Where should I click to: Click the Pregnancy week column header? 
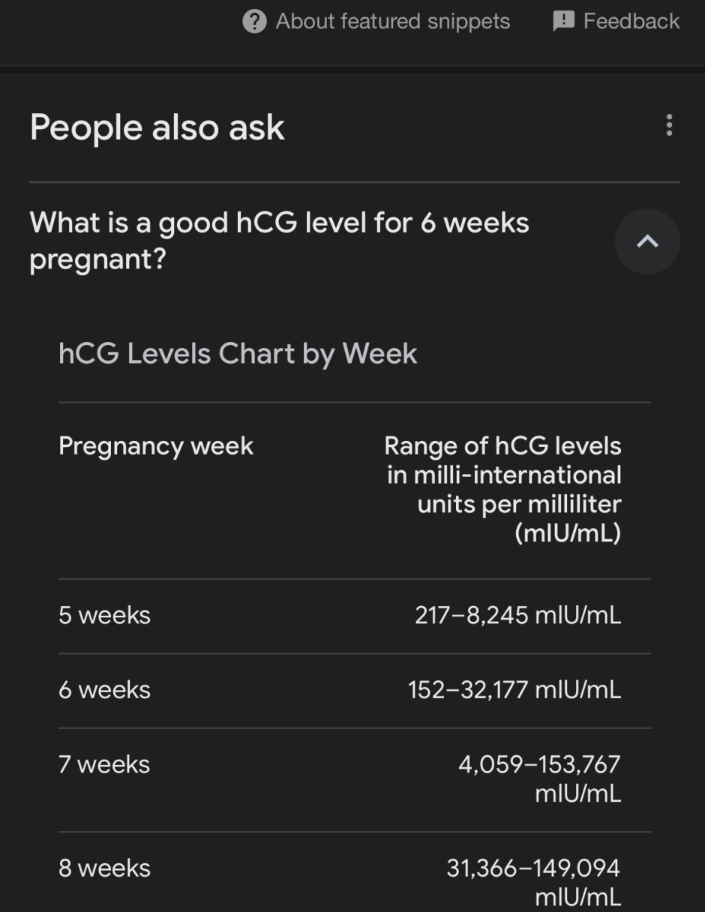click(x=156, y=446)
